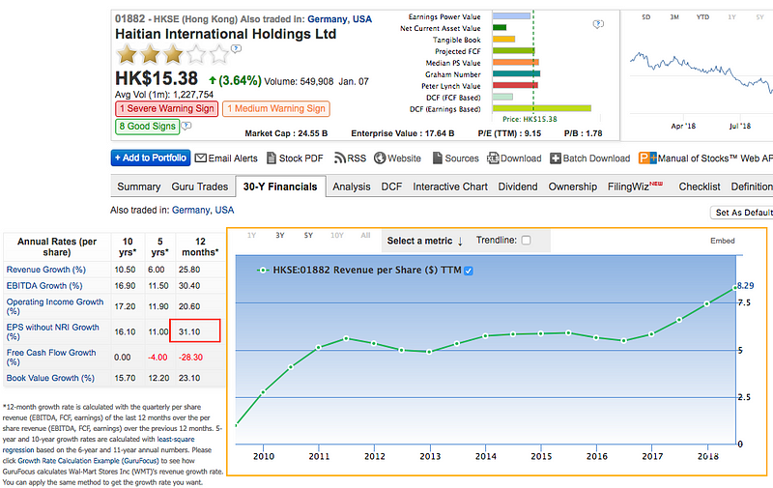Select 3M range on price chart

pos(674,17)
